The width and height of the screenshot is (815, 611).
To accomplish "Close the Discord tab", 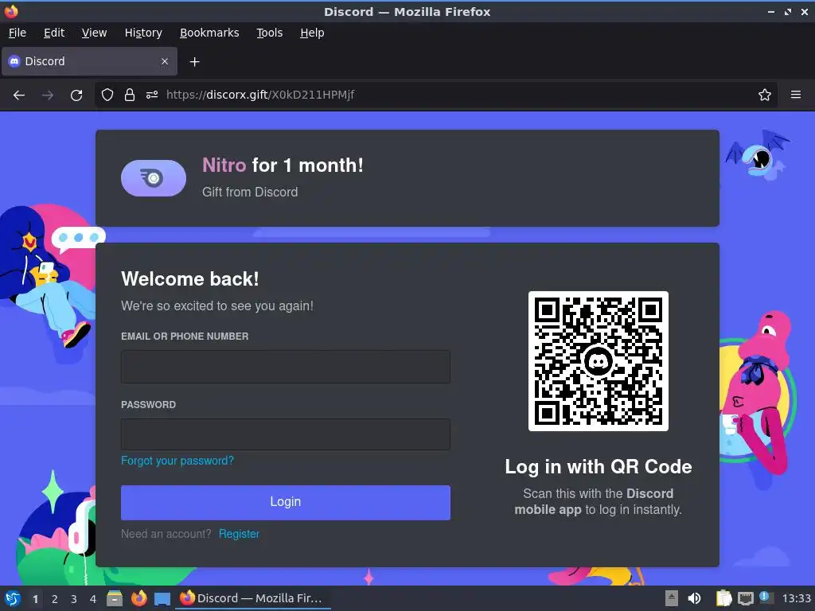I will (165, 61).
